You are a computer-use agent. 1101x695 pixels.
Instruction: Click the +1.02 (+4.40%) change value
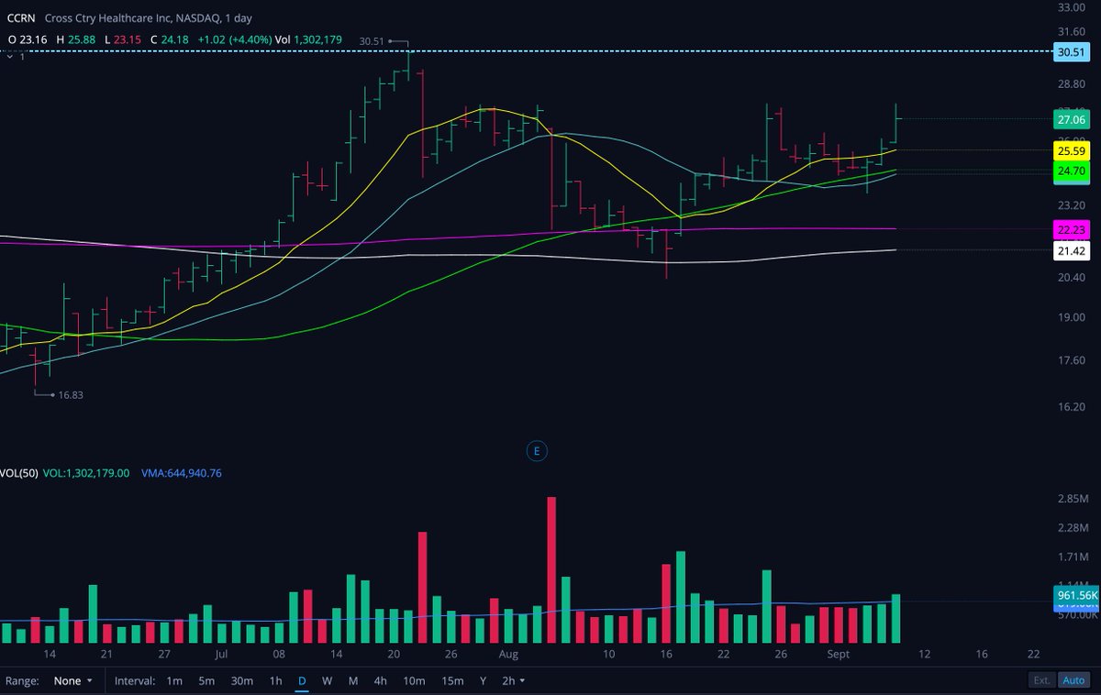[x=236, y=40]
